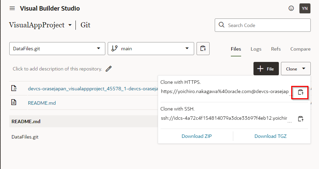The height and width of the screenshot is (169, 319).
Task: Click the Download ZIP link
Action: [x=197, y=136]
